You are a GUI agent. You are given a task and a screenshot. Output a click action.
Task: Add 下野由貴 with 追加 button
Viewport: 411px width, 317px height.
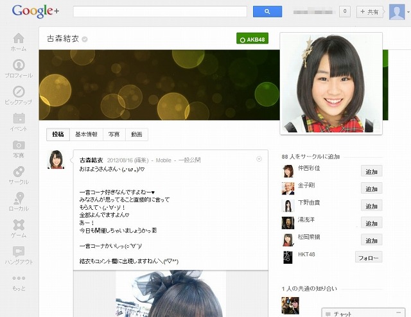(x=371, y=206)
